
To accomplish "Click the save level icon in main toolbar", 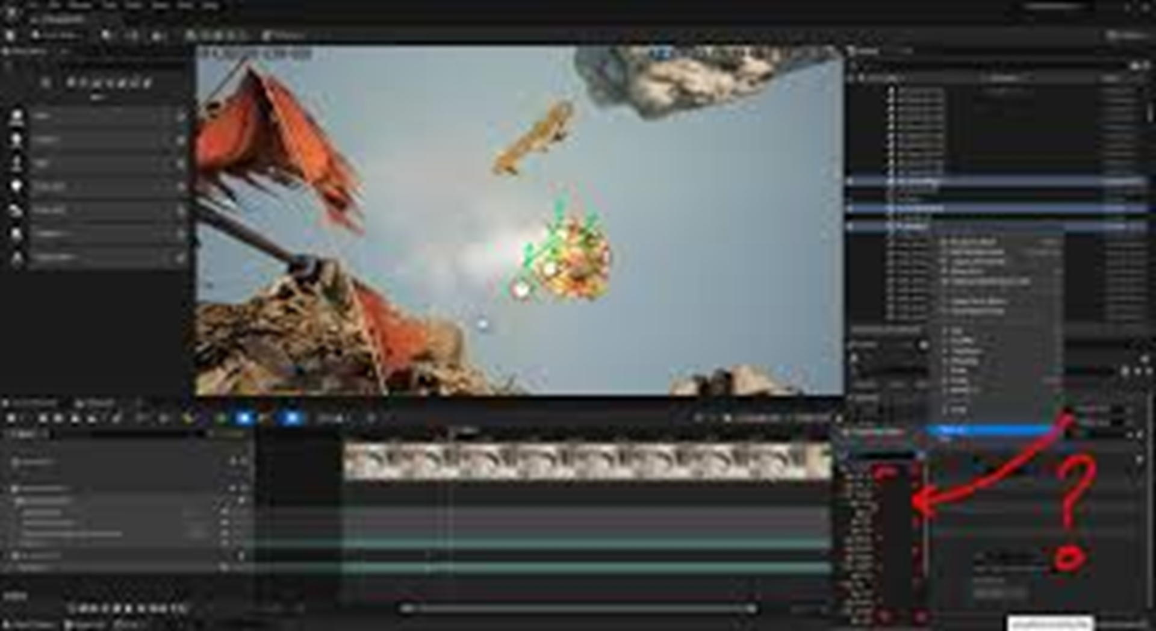I will pos(10,36).
